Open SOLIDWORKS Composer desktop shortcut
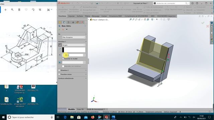 tap(20, 89)
